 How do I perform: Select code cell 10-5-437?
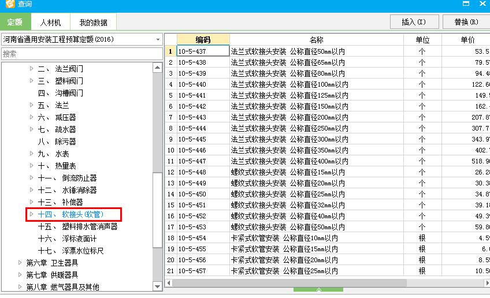203,51
